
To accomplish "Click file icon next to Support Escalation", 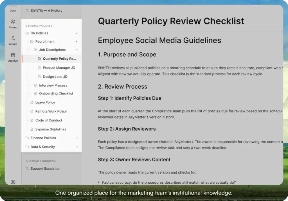I will pyautogui.click(x=27, y=168).
